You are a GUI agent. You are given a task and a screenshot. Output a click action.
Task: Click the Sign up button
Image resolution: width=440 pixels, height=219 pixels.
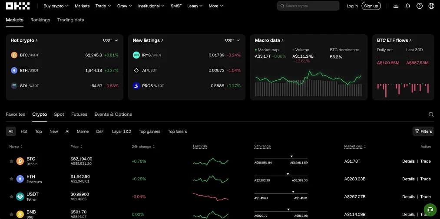pos(371,6)
